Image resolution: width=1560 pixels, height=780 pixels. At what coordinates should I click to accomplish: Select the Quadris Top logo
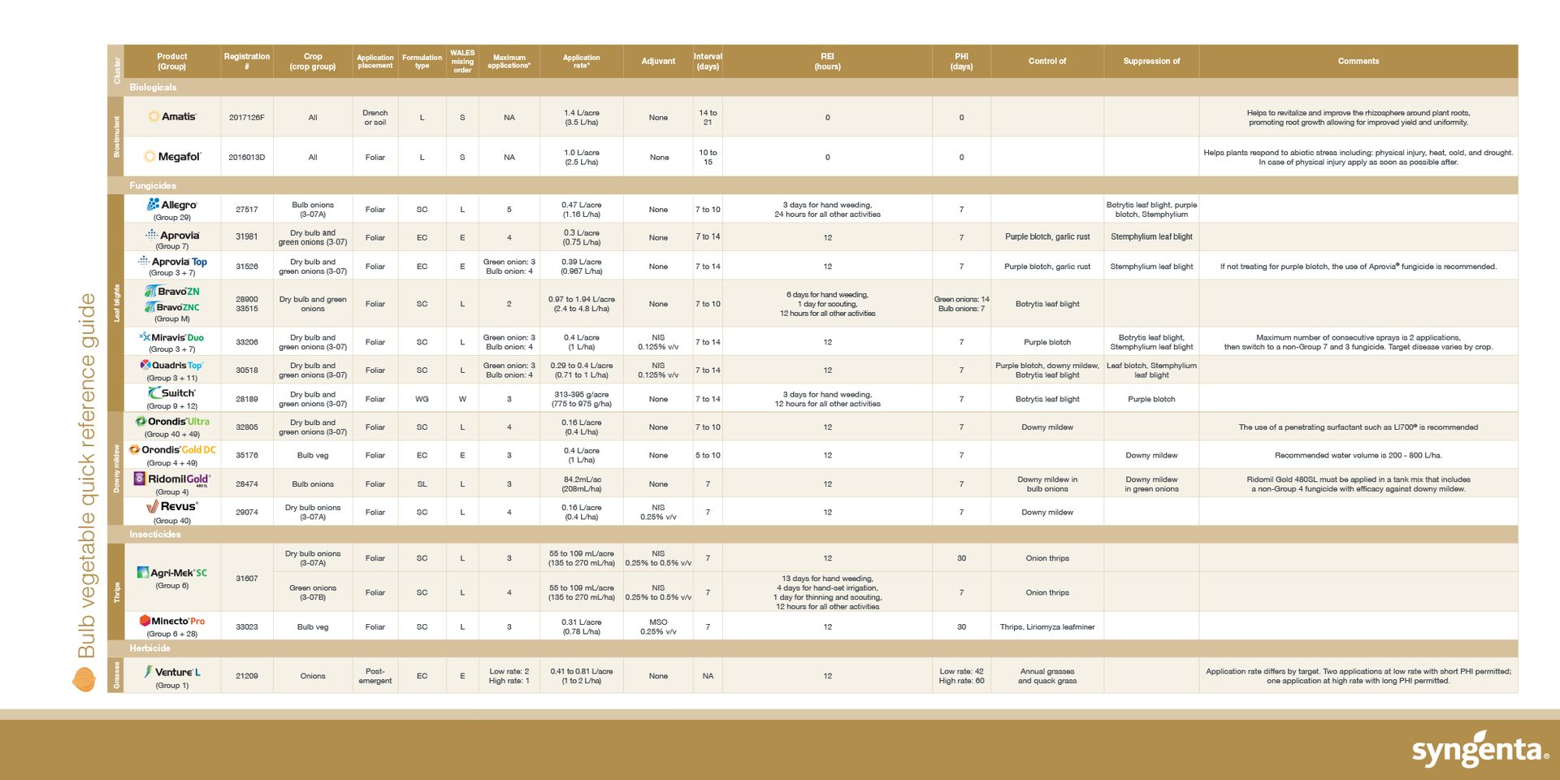[x=171, y=366]
